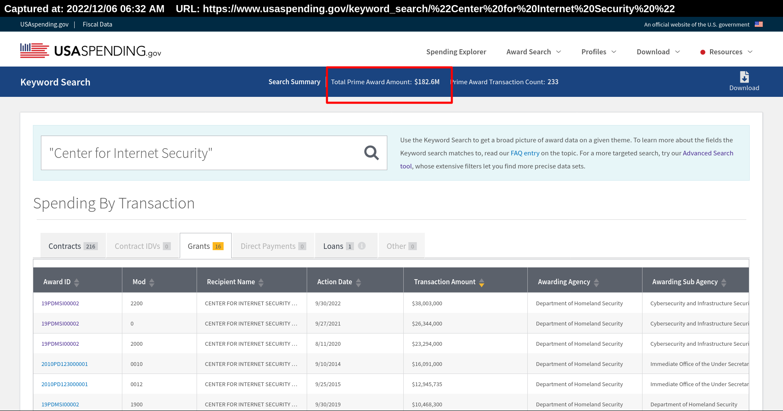Click the Search Summary label

tap(294, 82)
